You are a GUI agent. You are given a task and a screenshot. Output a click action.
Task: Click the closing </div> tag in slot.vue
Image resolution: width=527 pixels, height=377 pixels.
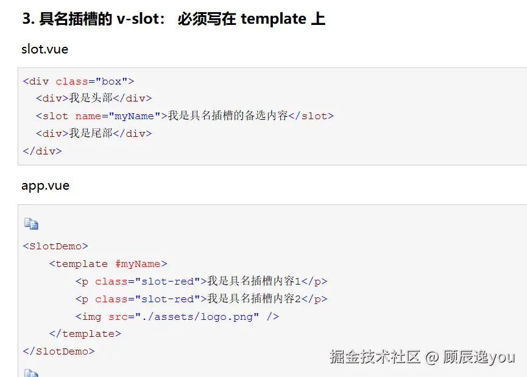pos(42,151)
